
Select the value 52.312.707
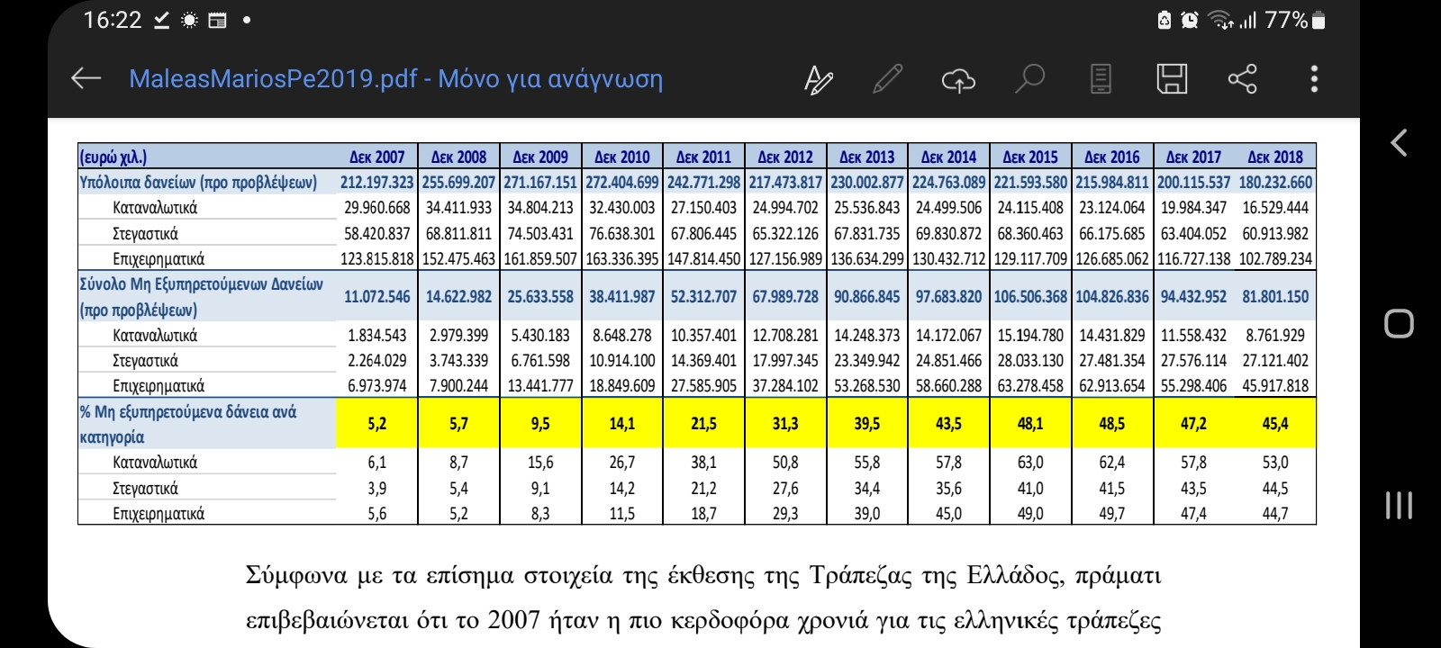point(703,296)
